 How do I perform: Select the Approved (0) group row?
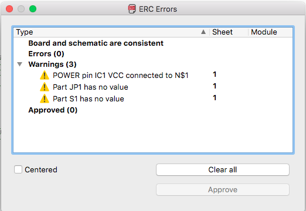pyautogui.click(x=153, y=110)
